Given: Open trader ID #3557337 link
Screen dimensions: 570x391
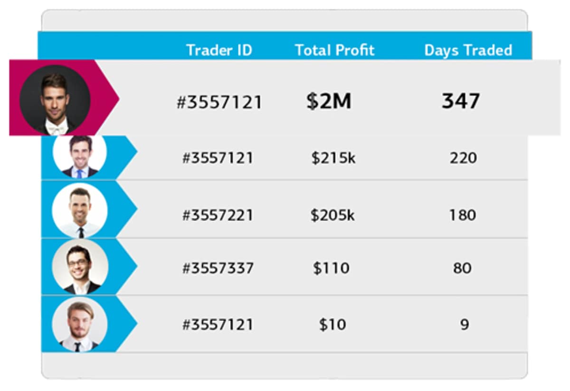Looking at the screenshot, I should [218, 268].
